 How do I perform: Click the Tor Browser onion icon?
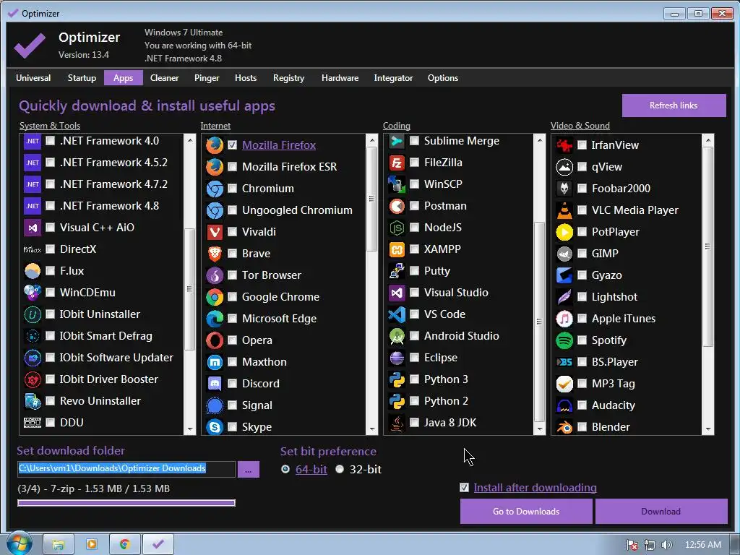click(x=215, y=275)
